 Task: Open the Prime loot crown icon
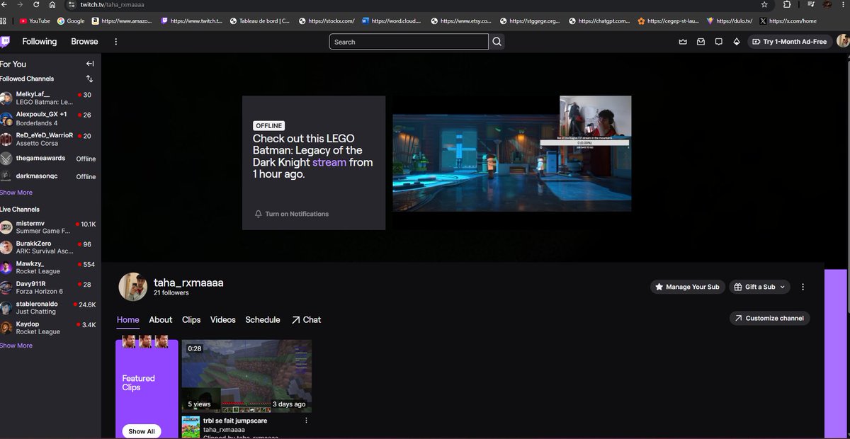(683, 42)
